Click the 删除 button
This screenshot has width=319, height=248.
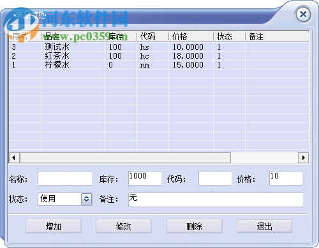click(x=194, y=226)
